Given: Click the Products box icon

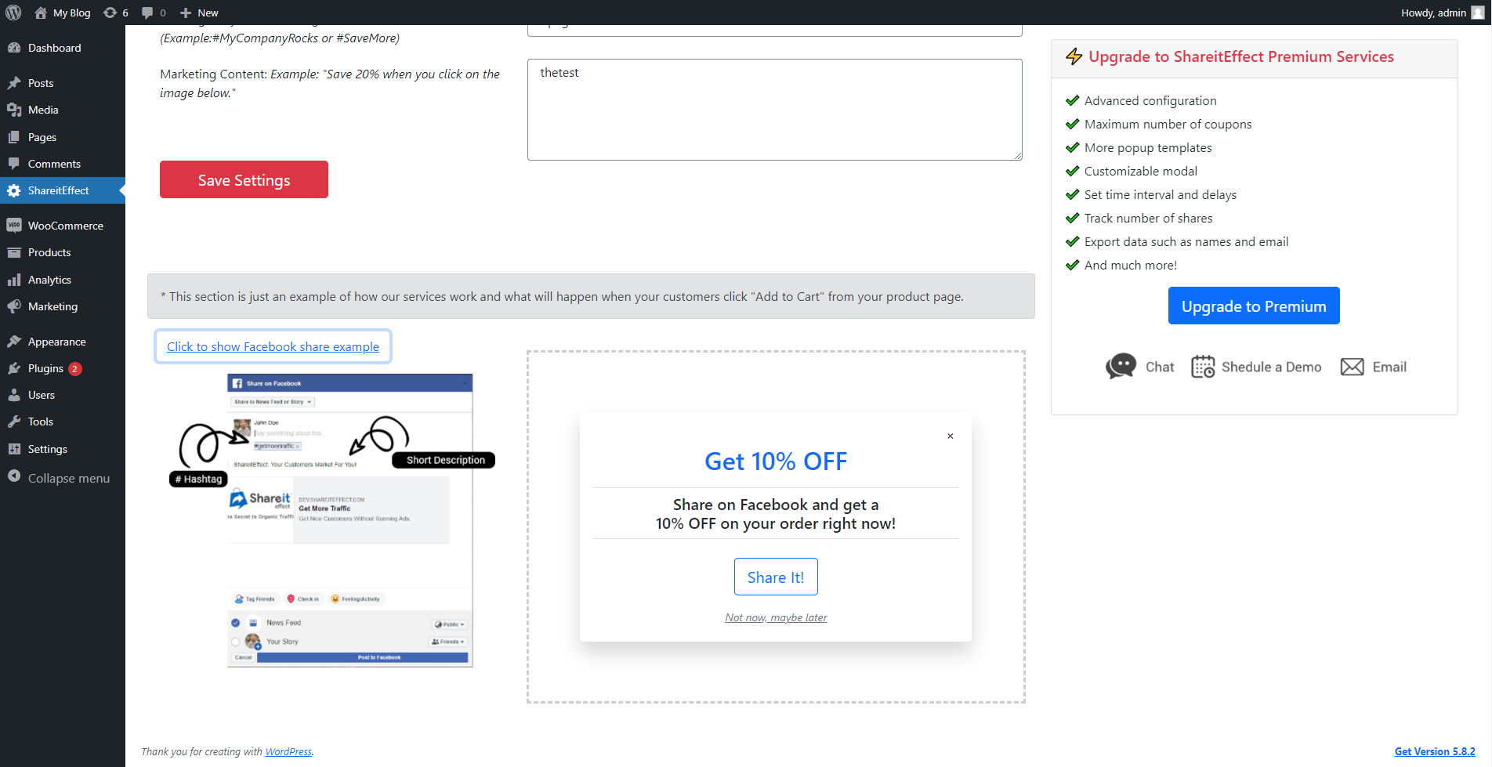Looking at the screenshot, I should tap(14, 252).
